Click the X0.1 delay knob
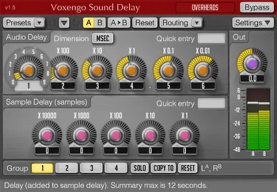The height and width of the screenshot is (192, 277). [x=168, y=70]
